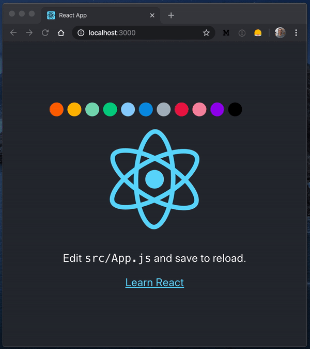
Task: Click the site information icon
Action: pyautogui.click(x=81, y=32)
